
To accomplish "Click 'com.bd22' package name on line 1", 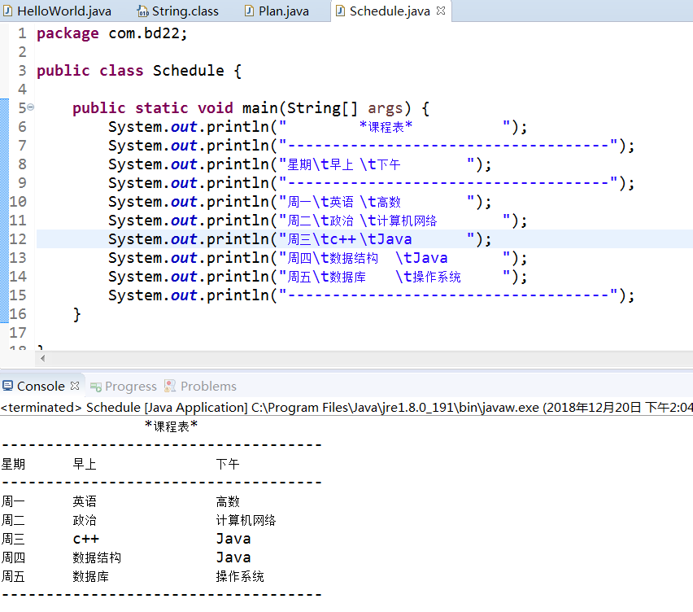I will pyautogui.click(x=144, y=33).
